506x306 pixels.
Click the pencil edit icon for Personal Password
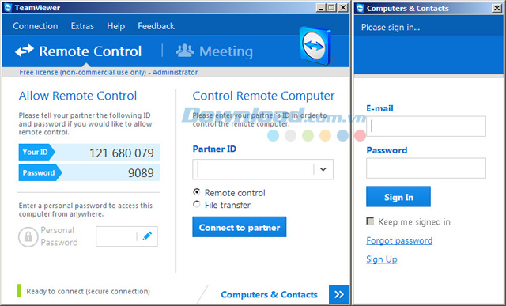147,236
